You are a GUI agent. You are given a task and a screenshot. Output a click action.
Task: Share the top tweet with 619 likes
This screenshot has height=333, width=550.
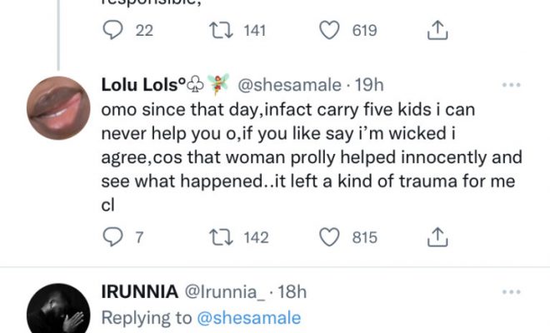434,31
